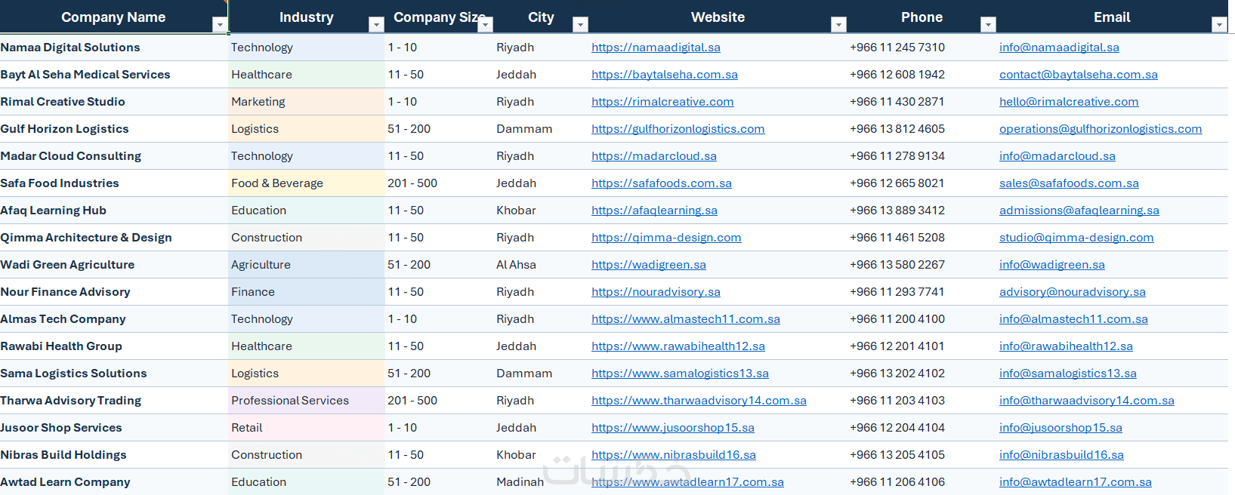Open the afaqlearning.sa website link
Image resolution: width=1235 pixels, height=495 pixels.
654,211
